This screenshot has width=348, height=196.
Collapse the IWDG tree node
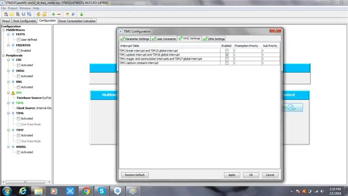8,71
